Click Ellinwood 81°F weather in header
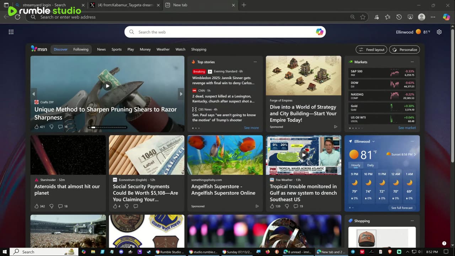This screenshot has width=455, height=256. tap(413, 32)
